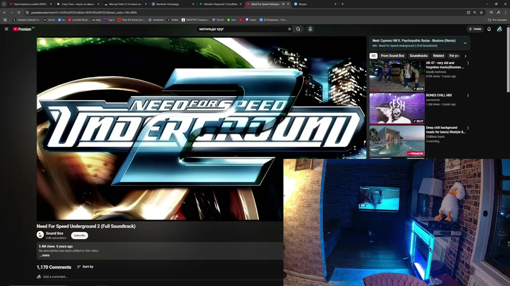
Task: Open the SINOPTIK weather bookmark
Action: click(x=195, y=20)
